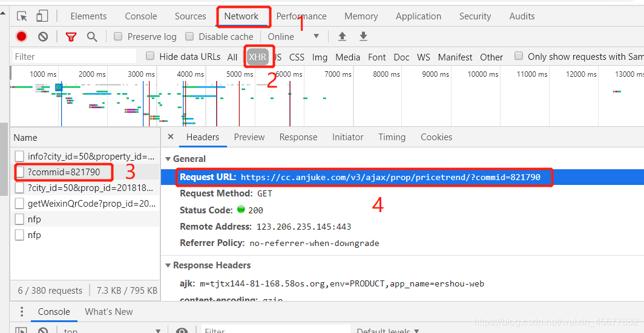Open the Online throttling dropdown
This screenshot has height=333, width=644.
pyautogui.click(x=293, y=37)
